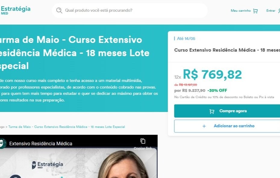
Task: Click the Estratégia MED logo
Action: click(15, 10)
